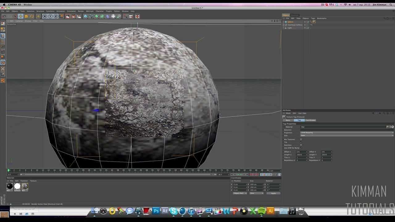Screen dimensions: 395x222
Task: Add a Cube primitive from toolbar
Action: [85, 16]
